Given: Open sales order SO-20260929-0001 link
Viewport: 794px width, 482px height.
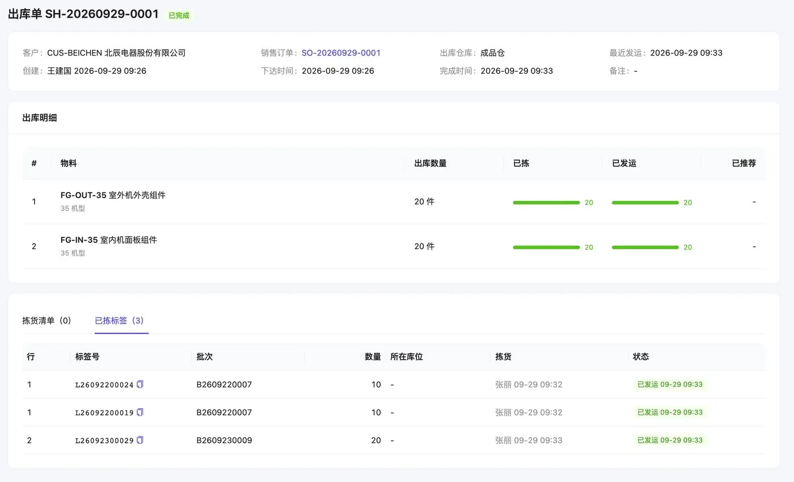Looking at the screenshot, I should [x=341, y=53].
